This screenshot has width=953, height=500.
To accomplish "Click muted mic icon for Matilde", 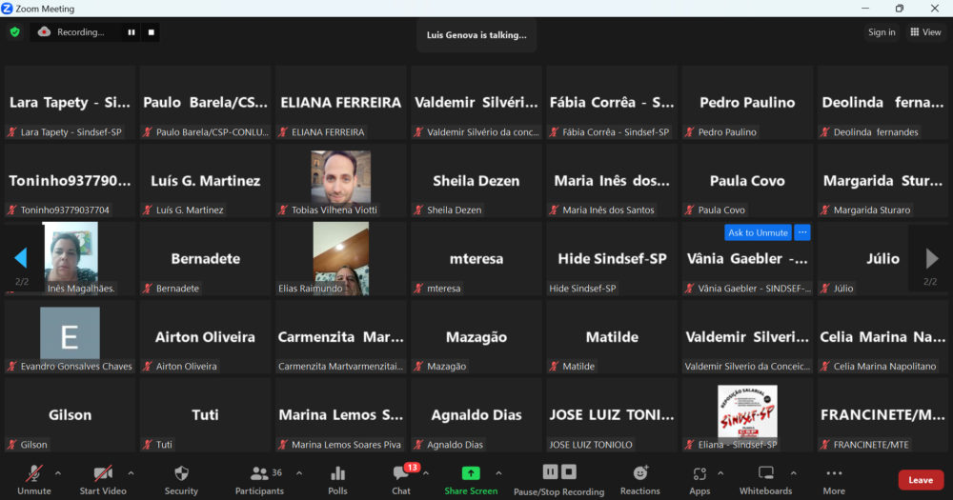I will pos(554,367).
